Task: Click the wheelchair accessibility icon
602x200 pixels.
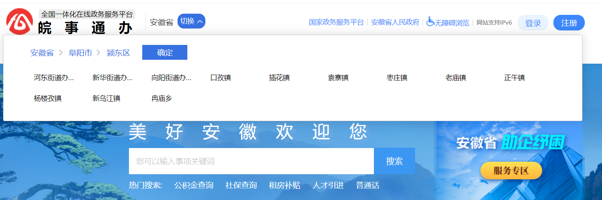Action: coord(430,22)
